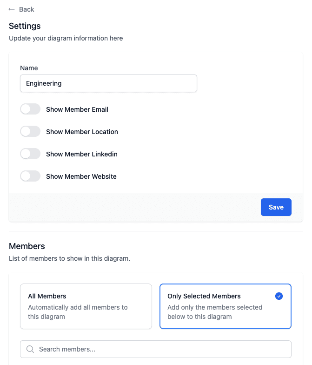Go back using the Back link text
Viewport: 312px width, 365px height.
(27, 9)
